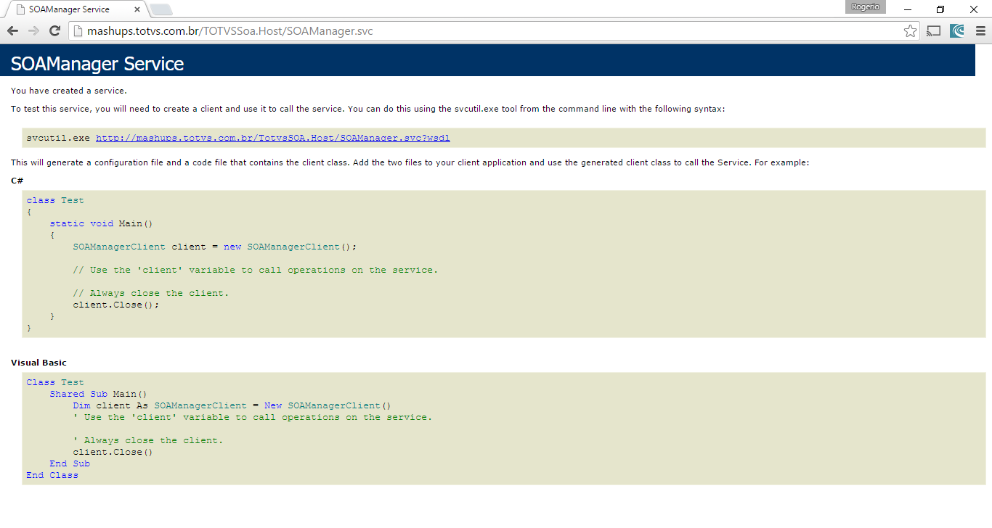The height and width of the screenshot is (528, 992).
Task: Bookmark this page with the star
Action: [910, 31]
